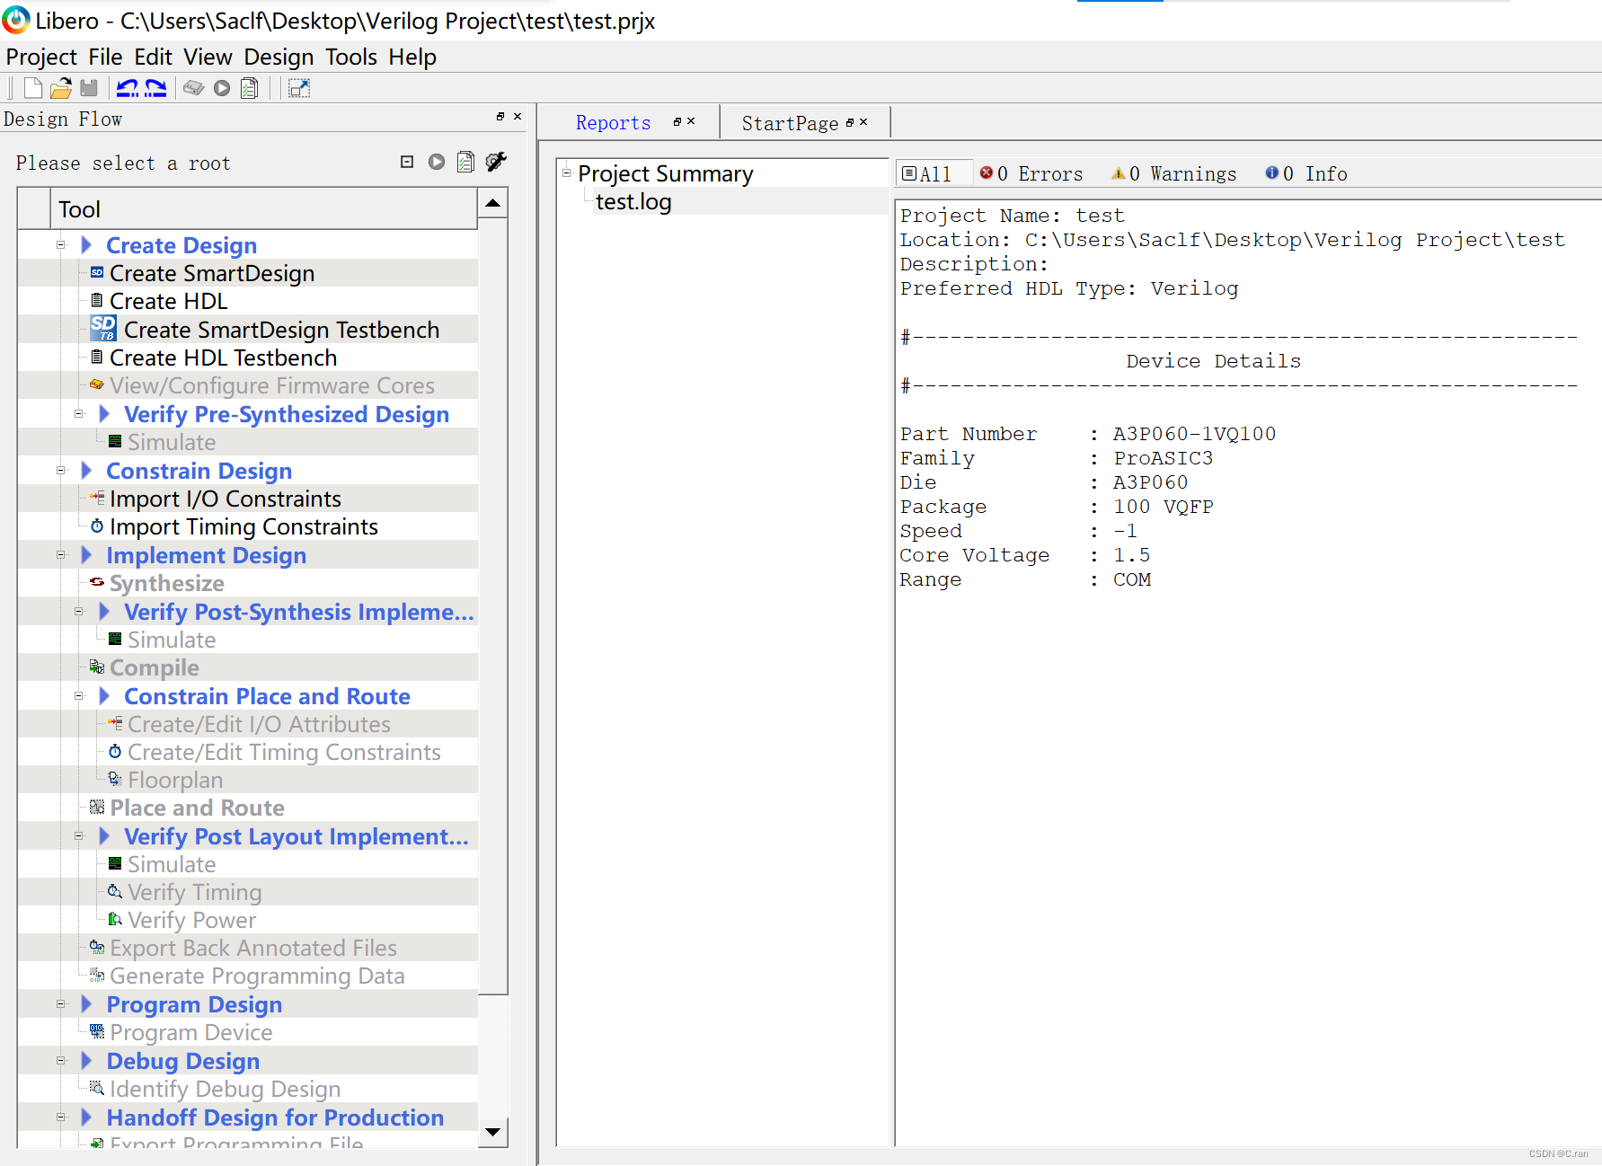The image size is (1602, 1166).
Task: Collapse the Implement Design section
Action: (x=60, y=555)
